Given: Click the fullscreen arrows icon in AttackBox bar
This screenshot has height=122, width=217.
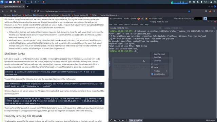Looking at the screenshot, I should (x=111, y=120).
